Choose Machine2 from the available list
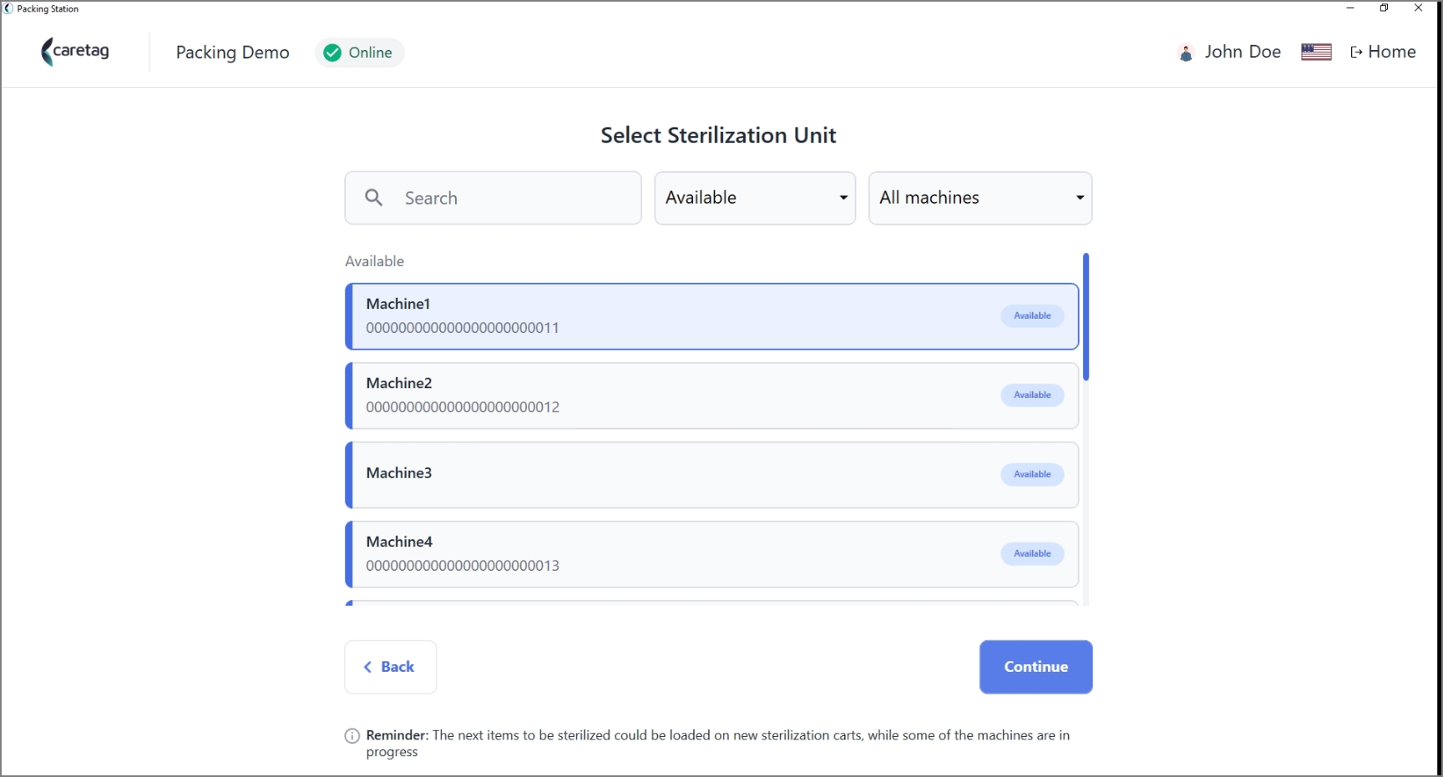 712,396
